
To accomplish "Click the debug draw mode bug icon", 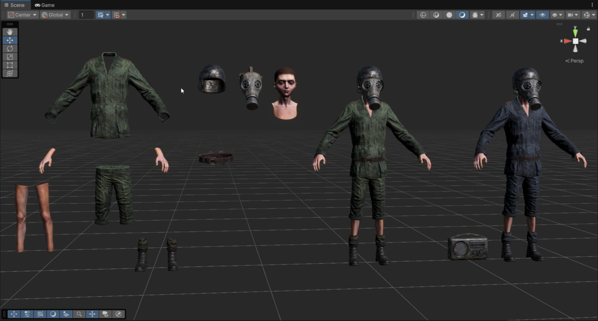I will (475, 15).
